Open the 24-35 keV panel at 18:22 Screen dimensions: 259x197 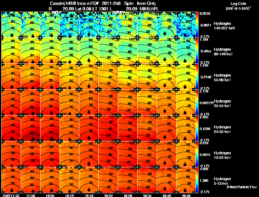pos(108,128)
